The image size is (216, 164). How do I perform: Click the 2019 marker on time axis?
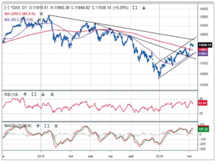(x=159, y=156)
